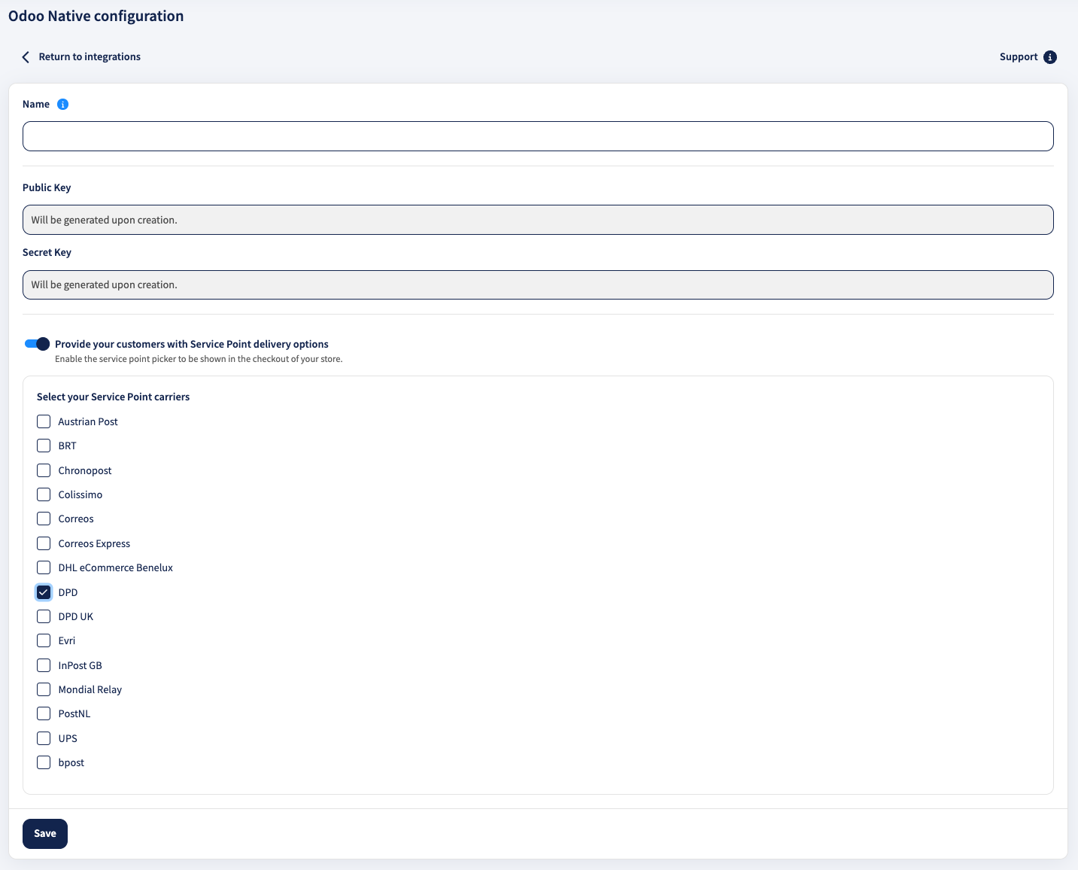Check the bpost carrier option
The image size is (1078, 870).
tap(43, 762)
